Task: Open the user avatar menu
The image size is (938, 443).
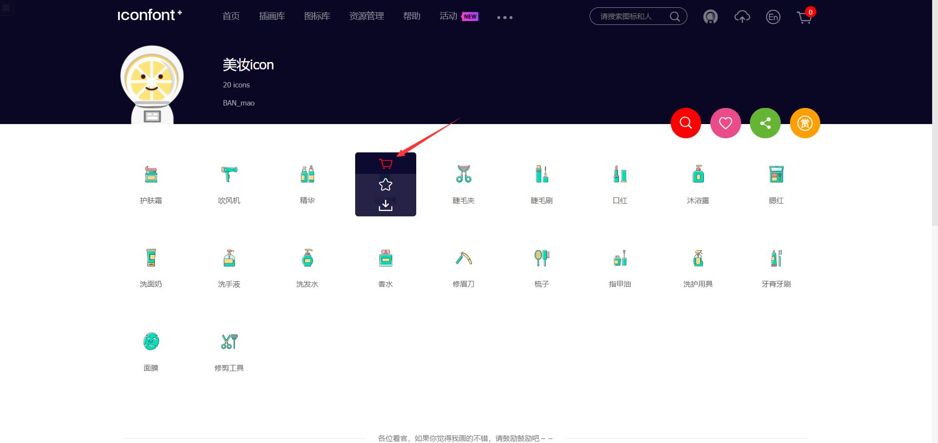Action: click(710, 17)
